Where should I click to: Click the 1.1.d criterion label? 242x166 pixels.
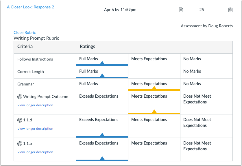[27, 120]
